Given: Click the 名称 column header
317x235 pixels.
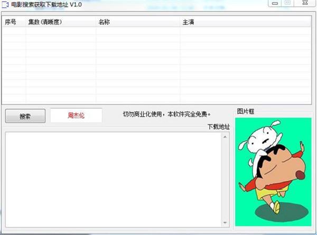Looking at the screenshot, I should 138,22.
